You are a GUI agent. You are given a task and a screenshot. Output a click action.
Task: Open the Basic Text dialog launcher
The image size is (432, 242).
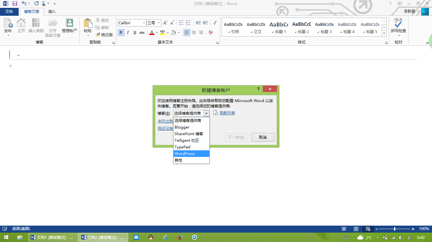click(218, 43)
